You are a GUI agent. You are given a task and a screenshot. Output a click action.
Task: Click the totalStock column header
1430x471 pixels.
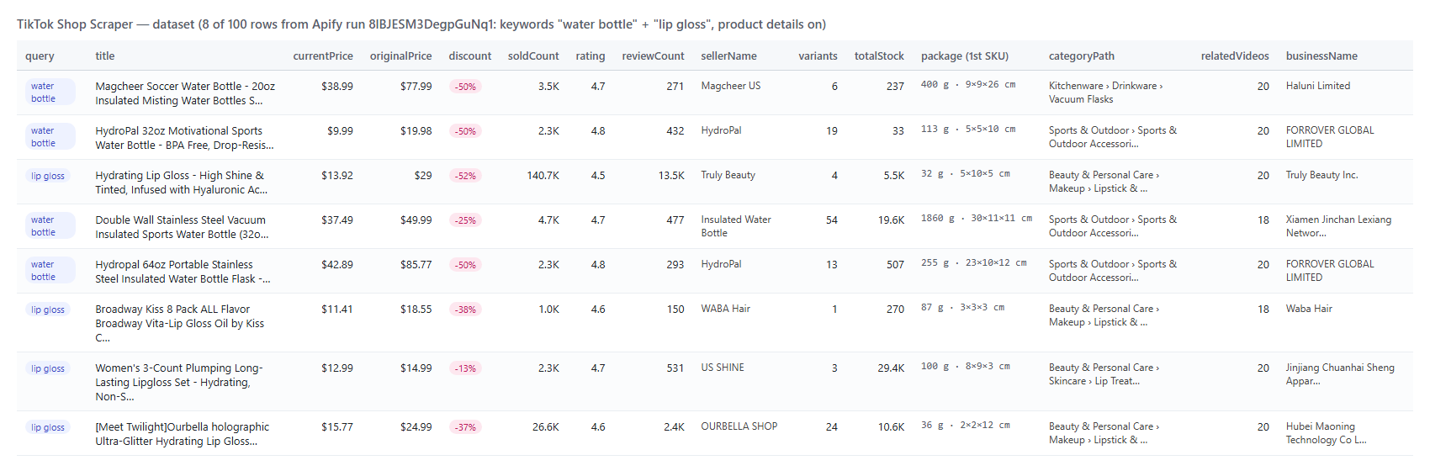click(x=879, y=56)
